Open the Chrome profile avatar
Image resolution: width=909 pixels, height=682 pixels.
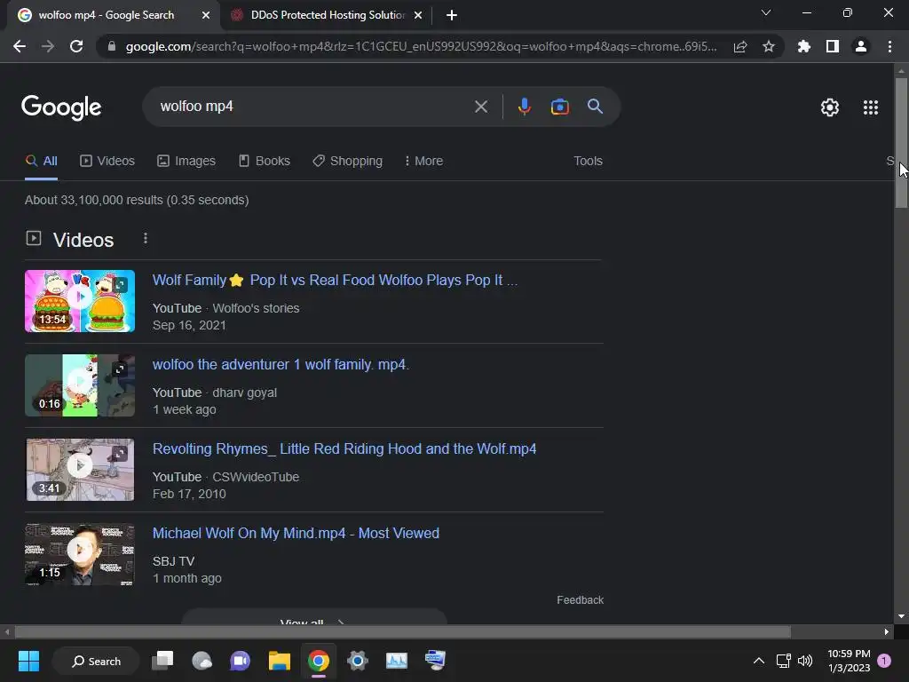[x=861, y=46]
